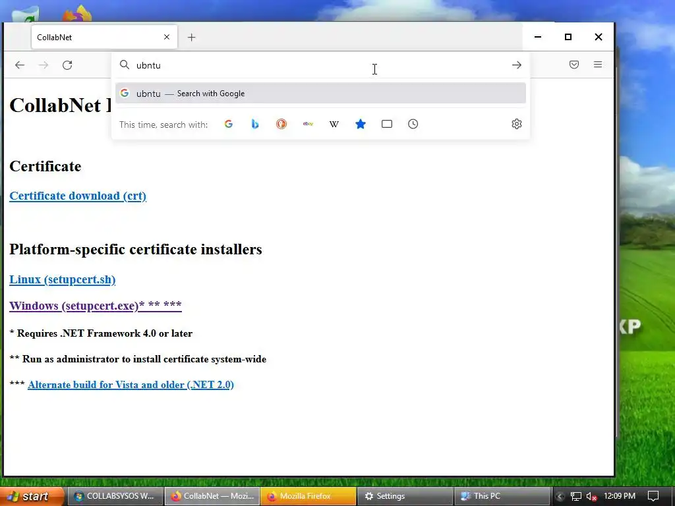Click the magnifier icon in the address bar

pos(125,65)
